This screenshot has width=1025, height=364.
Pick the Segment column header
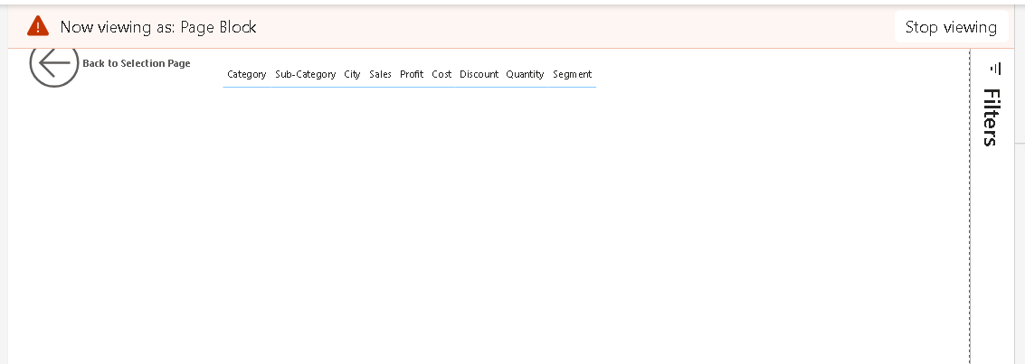point(572,74)
